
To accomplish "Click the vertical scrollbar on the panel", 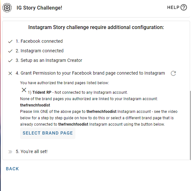I will tap(190, 125).
